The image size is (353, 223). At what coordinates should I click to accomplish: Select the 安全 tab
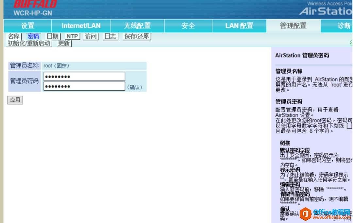click(x=188, y=26)
